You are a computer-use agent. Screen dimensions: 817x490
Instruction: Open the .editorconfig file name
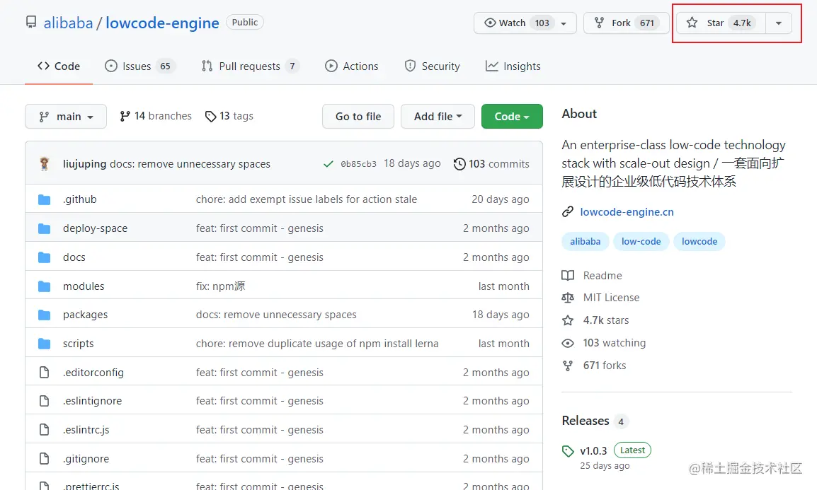(93, 373)
